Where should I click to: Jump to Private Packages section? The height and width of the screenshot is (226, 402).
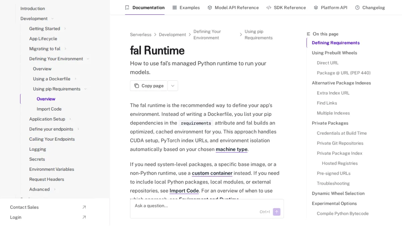pos(330,123)
